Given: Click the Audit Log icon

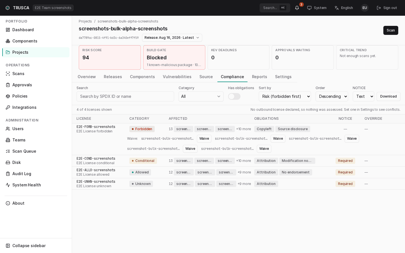Looking at the screenshot, I should tap(8, 174).
